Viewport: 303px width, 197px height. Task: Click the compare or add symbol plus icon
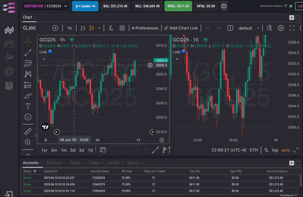55,28
